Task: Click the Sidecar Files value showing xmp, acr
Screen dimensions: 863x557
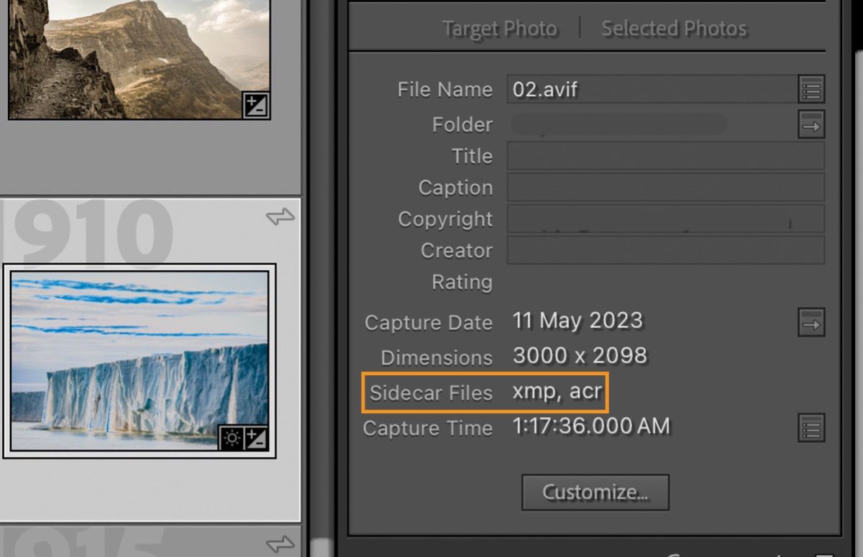Action: [557, 392]
